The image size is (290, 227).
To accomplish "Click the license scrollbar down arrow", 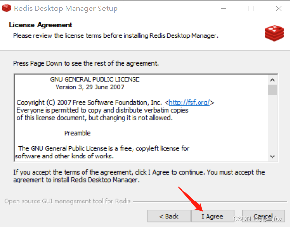I will pos(272,157).
